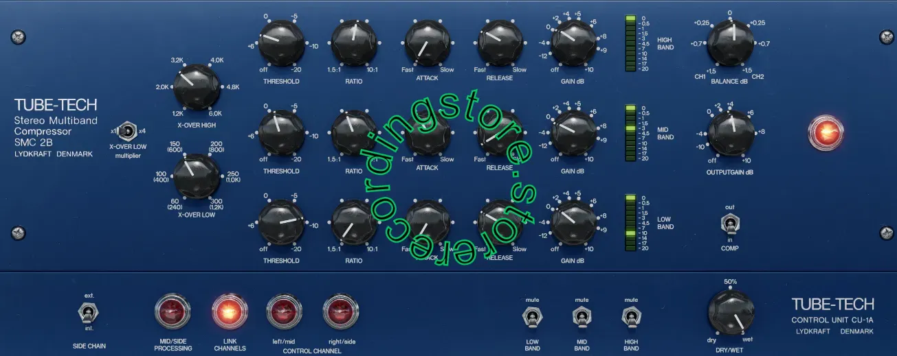The width and height of the screenshot is (897, 356).
Task: Click the Low Band Ratio knob
Action: 354,222
